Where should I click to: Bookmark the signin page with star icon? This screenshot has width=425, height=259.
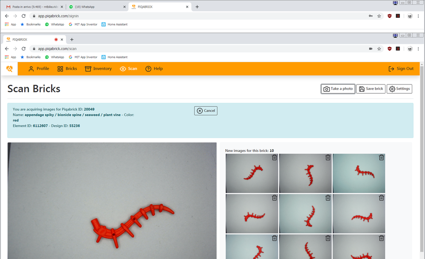click(x=379, y=16)
